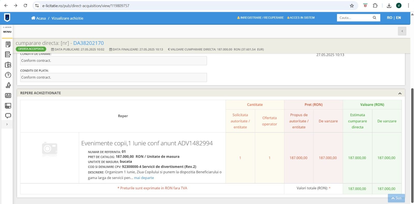
Task: Open the help question mark icon
Action: [x=8, y=75]
